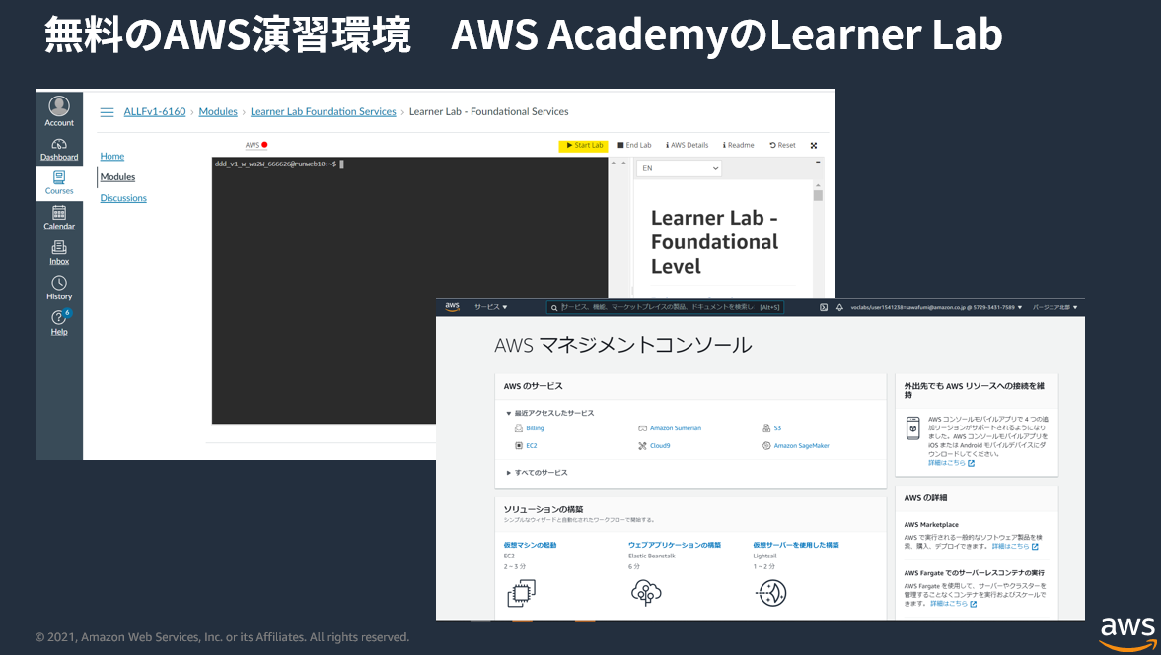Click AWS Marketplace 詳細はこちら link
Screen dimensions: 1161x655
pyautogui.click(x=1015, y=547)
